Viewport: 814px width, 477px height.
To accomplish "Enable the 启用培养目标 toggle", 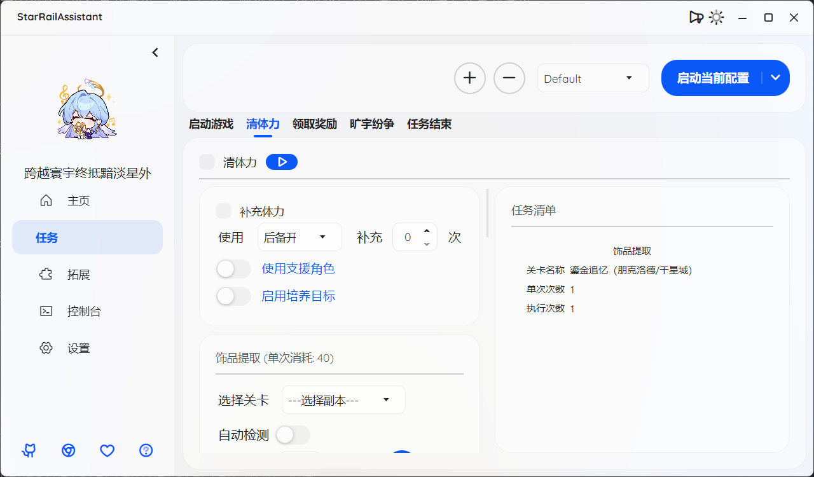I will pos(233,296).
